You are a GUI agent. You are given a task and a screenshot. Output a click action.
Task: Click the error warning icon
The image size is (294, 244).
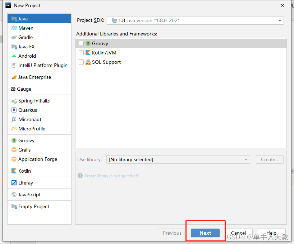80,176
